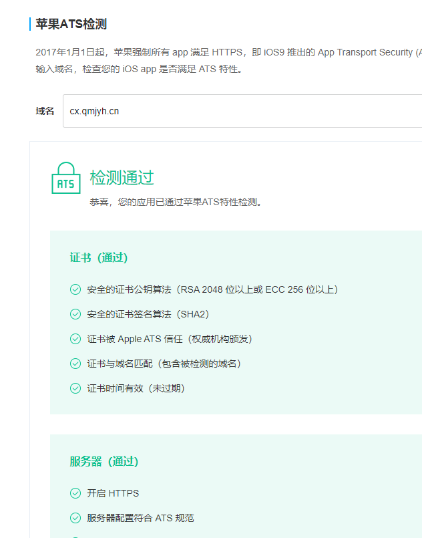422x538 pixels.
Task: Click the 证书 (通过) section heading
Action: (x=99, y=257)
